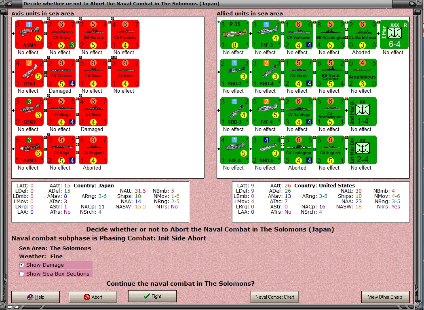Click the BB Washington battleship counter
This screenshot has width=424, height=310.
[331, 35]
